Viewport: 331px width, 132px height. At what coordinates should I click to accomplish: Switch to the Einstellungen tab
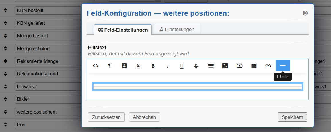[x=177, y=29]
